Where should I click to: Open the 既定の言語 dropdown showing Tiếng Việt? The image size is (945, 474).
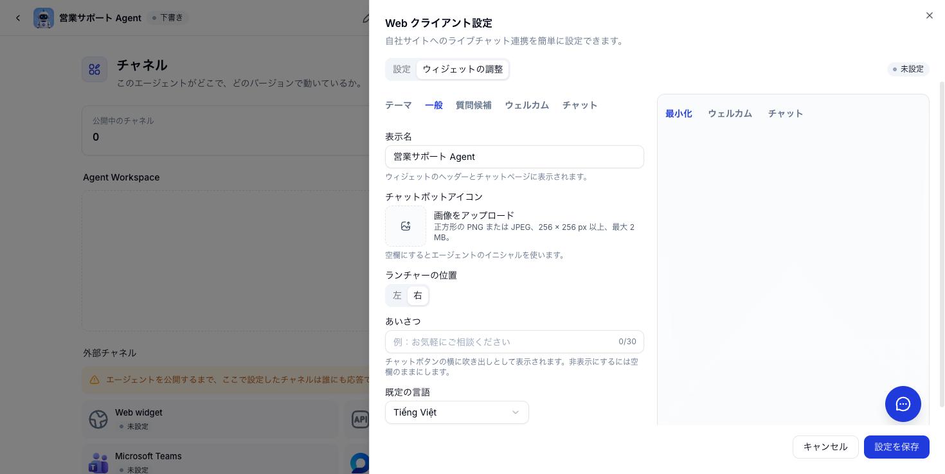point(457,412)
